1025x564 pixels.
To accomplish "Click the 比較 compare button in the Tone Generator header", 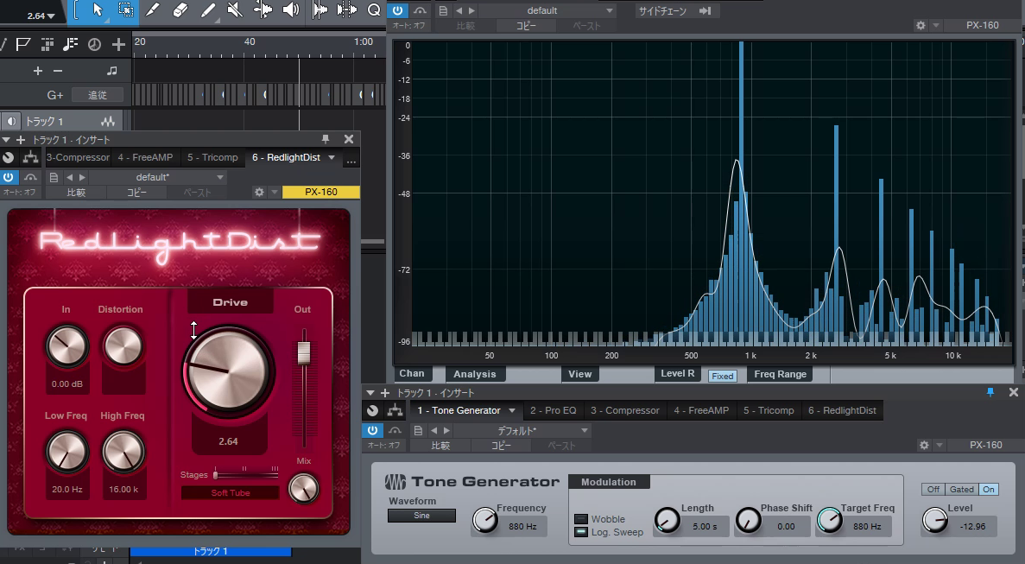I will (x=440, y=445).
